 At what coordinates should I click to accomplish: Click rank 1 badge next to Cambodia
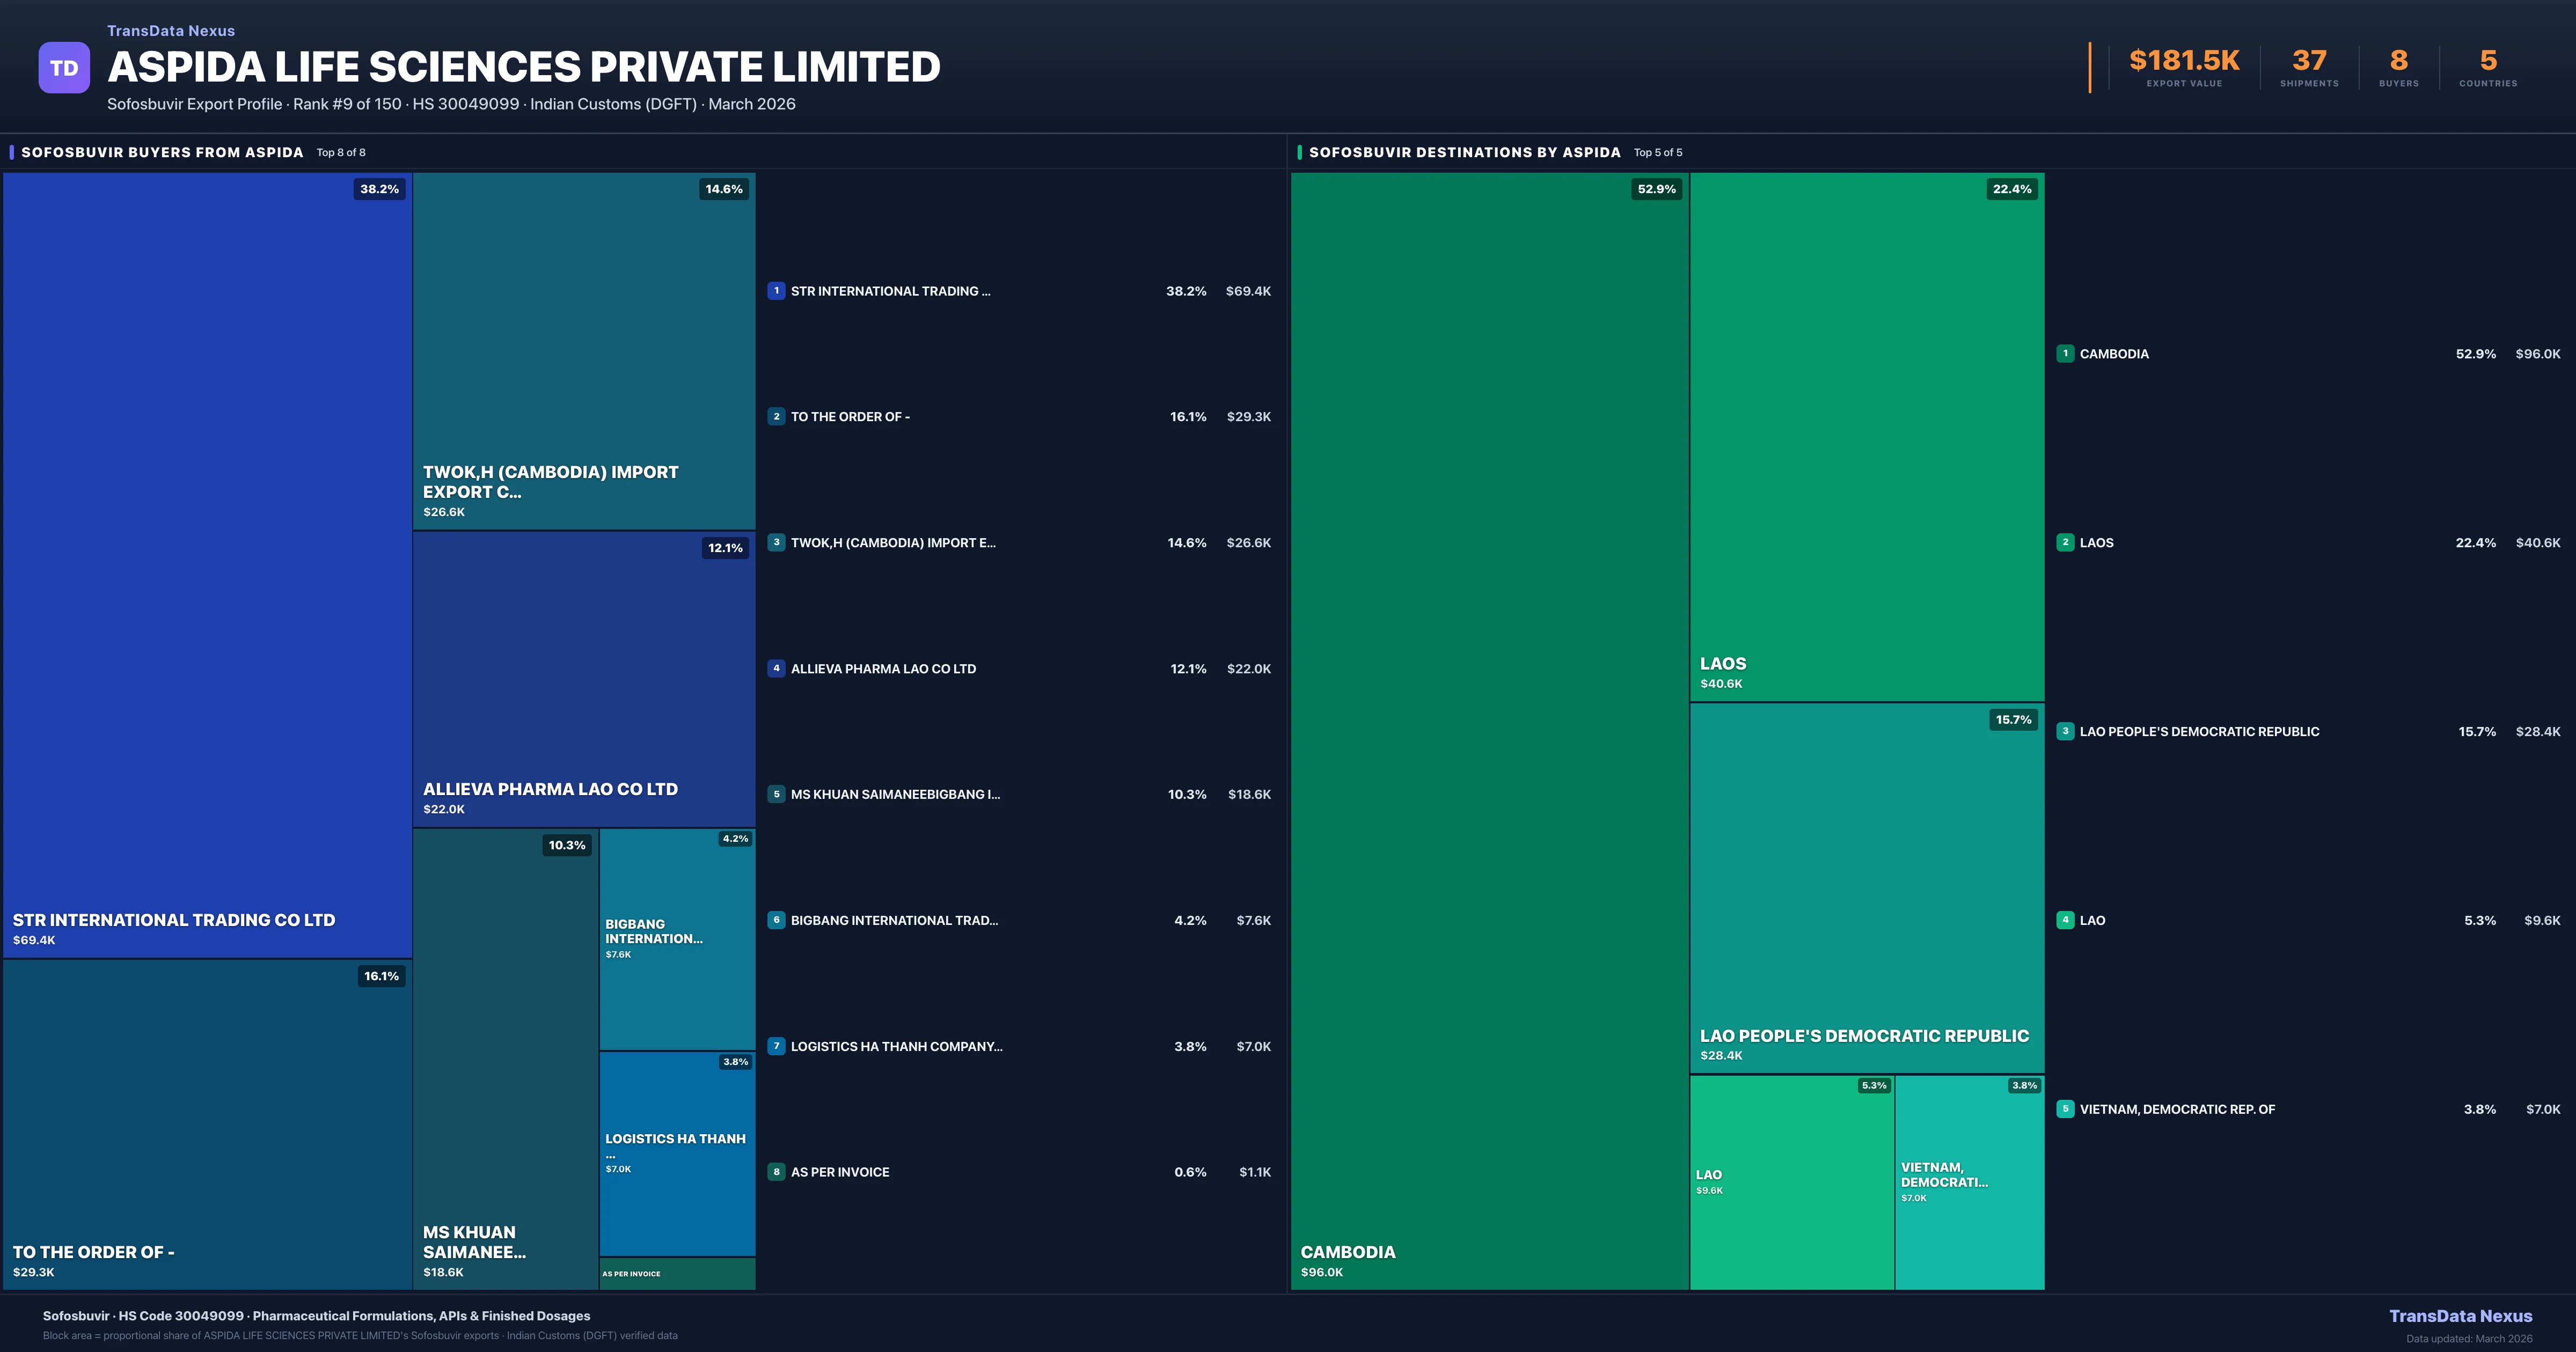click(2065, 353)
